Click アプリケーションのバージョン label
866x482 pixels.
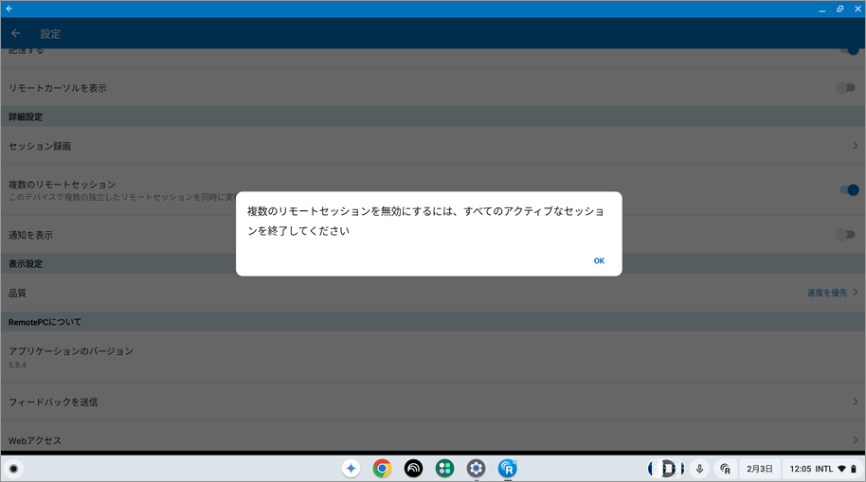click(71, 351)
